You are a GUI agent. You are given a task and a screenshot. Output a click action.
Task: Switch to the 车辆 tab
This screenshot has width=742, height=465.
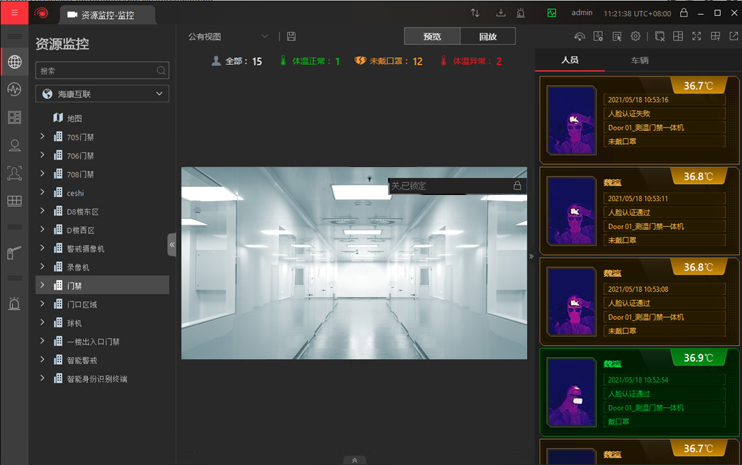pyautogui.click(x=639, y=61)
